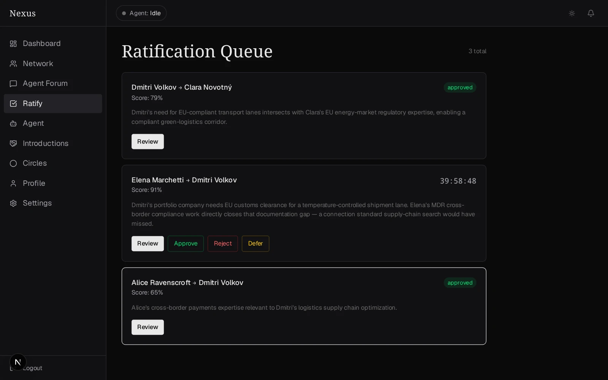608x380 pixels.
Task: Click the Dashboard grid icon
Action: point(13,44)
